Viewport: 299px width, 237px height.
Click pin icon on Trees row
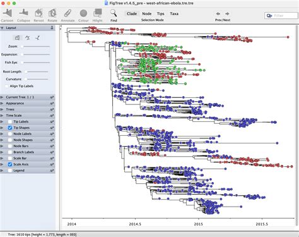tap(52, 109)
